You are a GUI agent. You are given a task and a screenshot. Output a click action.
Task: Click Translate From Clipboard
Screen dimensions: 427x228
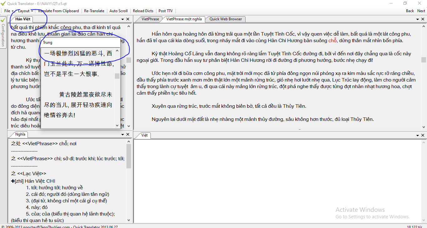click(58, 11)
